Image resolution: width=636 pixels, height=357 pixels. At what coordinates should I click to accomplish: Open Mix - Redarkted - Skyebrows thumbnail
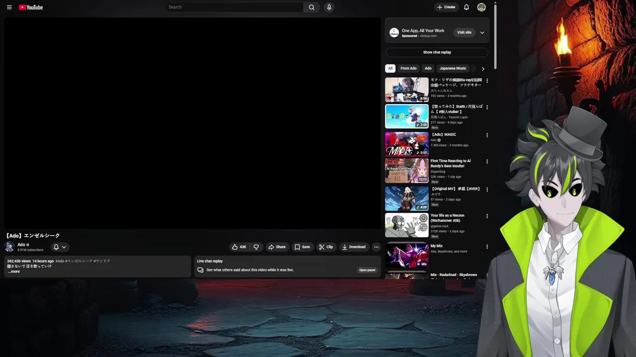coord(406,275)
